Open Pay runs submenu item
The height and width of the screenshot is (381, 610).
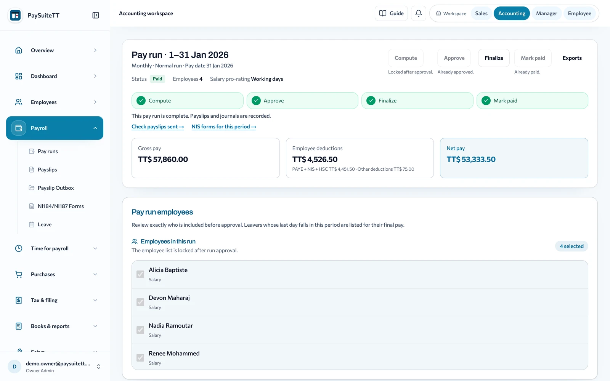coord(48,151)
